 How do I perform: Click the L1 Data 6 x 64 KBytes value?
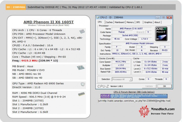151,62
